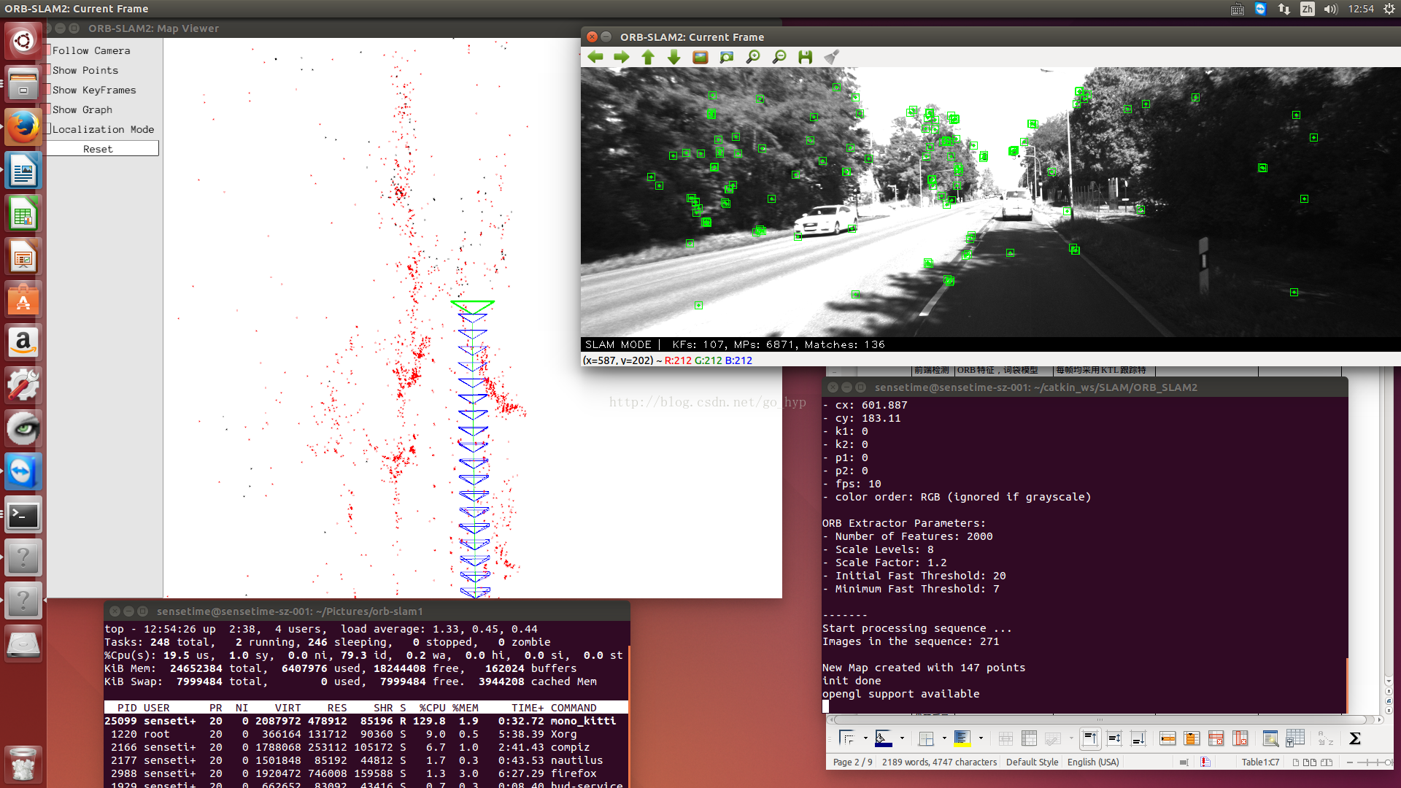Open the disk drive icon in the launcher
Viewport: 1401px width, 788px height.
tap(23, 644)
